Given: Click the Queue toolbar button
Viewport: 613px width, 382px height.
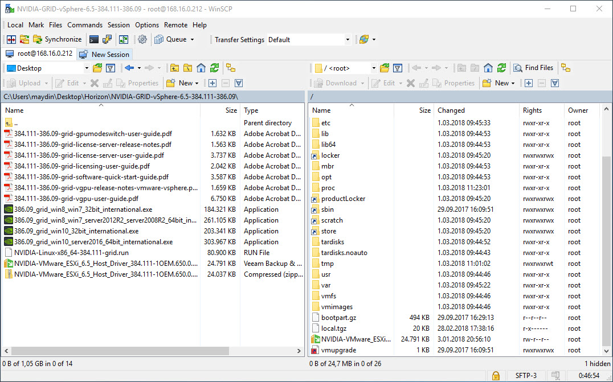Looking at the screenshot, I should (x=170, y=39).
